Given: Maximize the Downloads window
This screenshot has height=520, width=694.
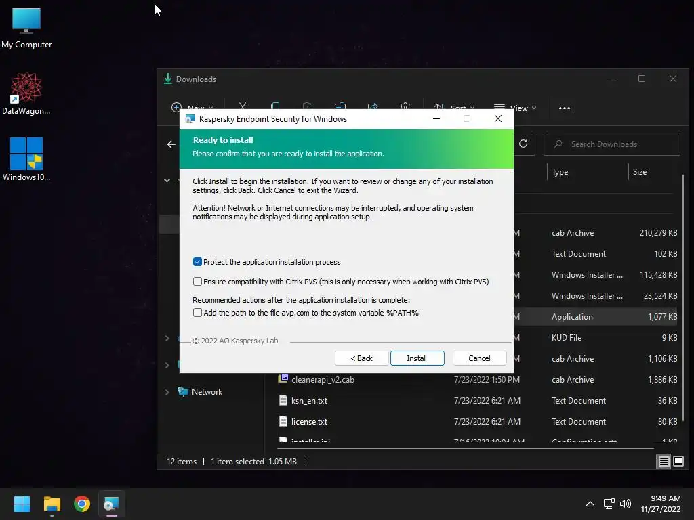Looking at the screenshot, I should click(x=642, y=79).
